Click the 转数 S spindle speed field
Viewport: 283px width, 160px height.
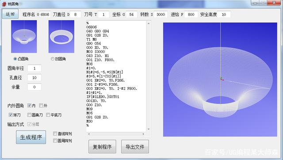pyautogui.click(x=161, y=15)
